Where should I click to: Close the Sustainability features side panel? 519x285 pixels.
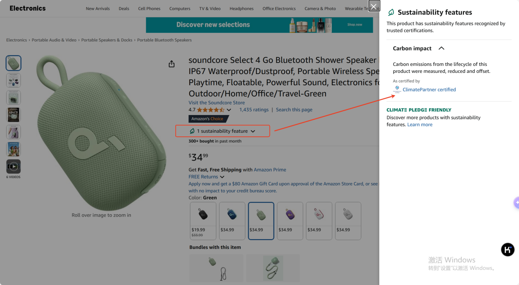pyautogui.click(x=374, y=6)
